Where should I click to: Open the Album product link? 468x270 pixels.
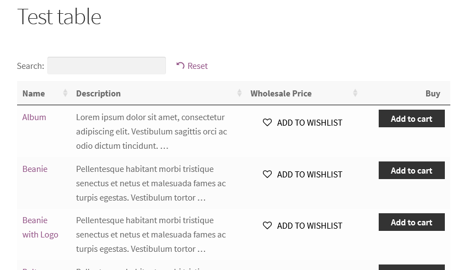(34, 117)
